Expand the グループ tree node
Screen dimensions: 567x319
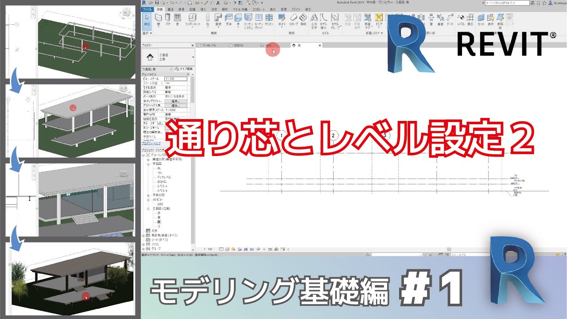(x=143, y=249)
